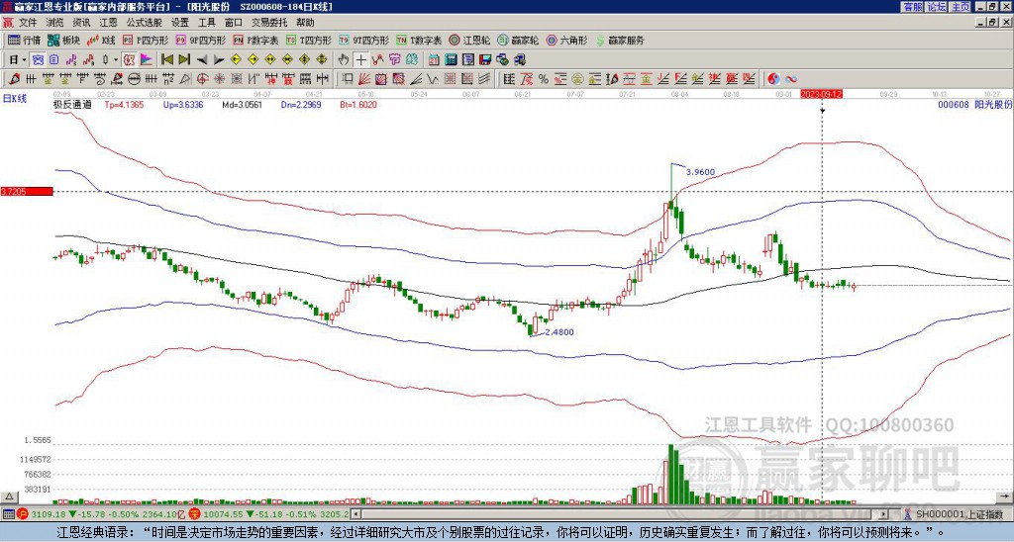Select the percent % tool icon
Viewport: 1014px width, 542px height.
[544, 79]
